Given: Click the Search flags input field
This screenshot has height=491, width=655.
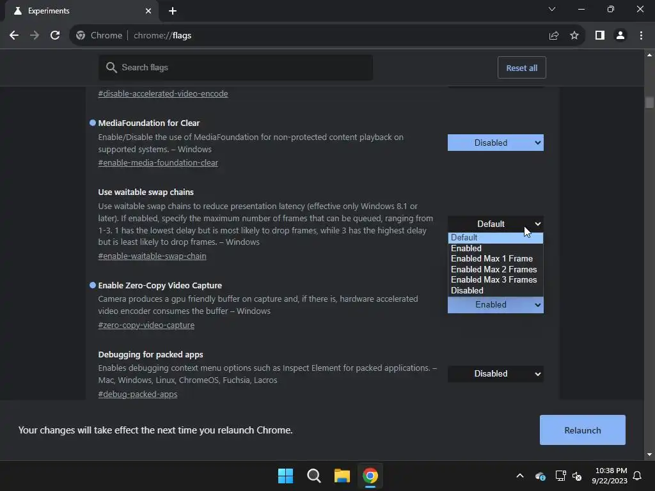Looking at the screenshot, I should [235, 67].
